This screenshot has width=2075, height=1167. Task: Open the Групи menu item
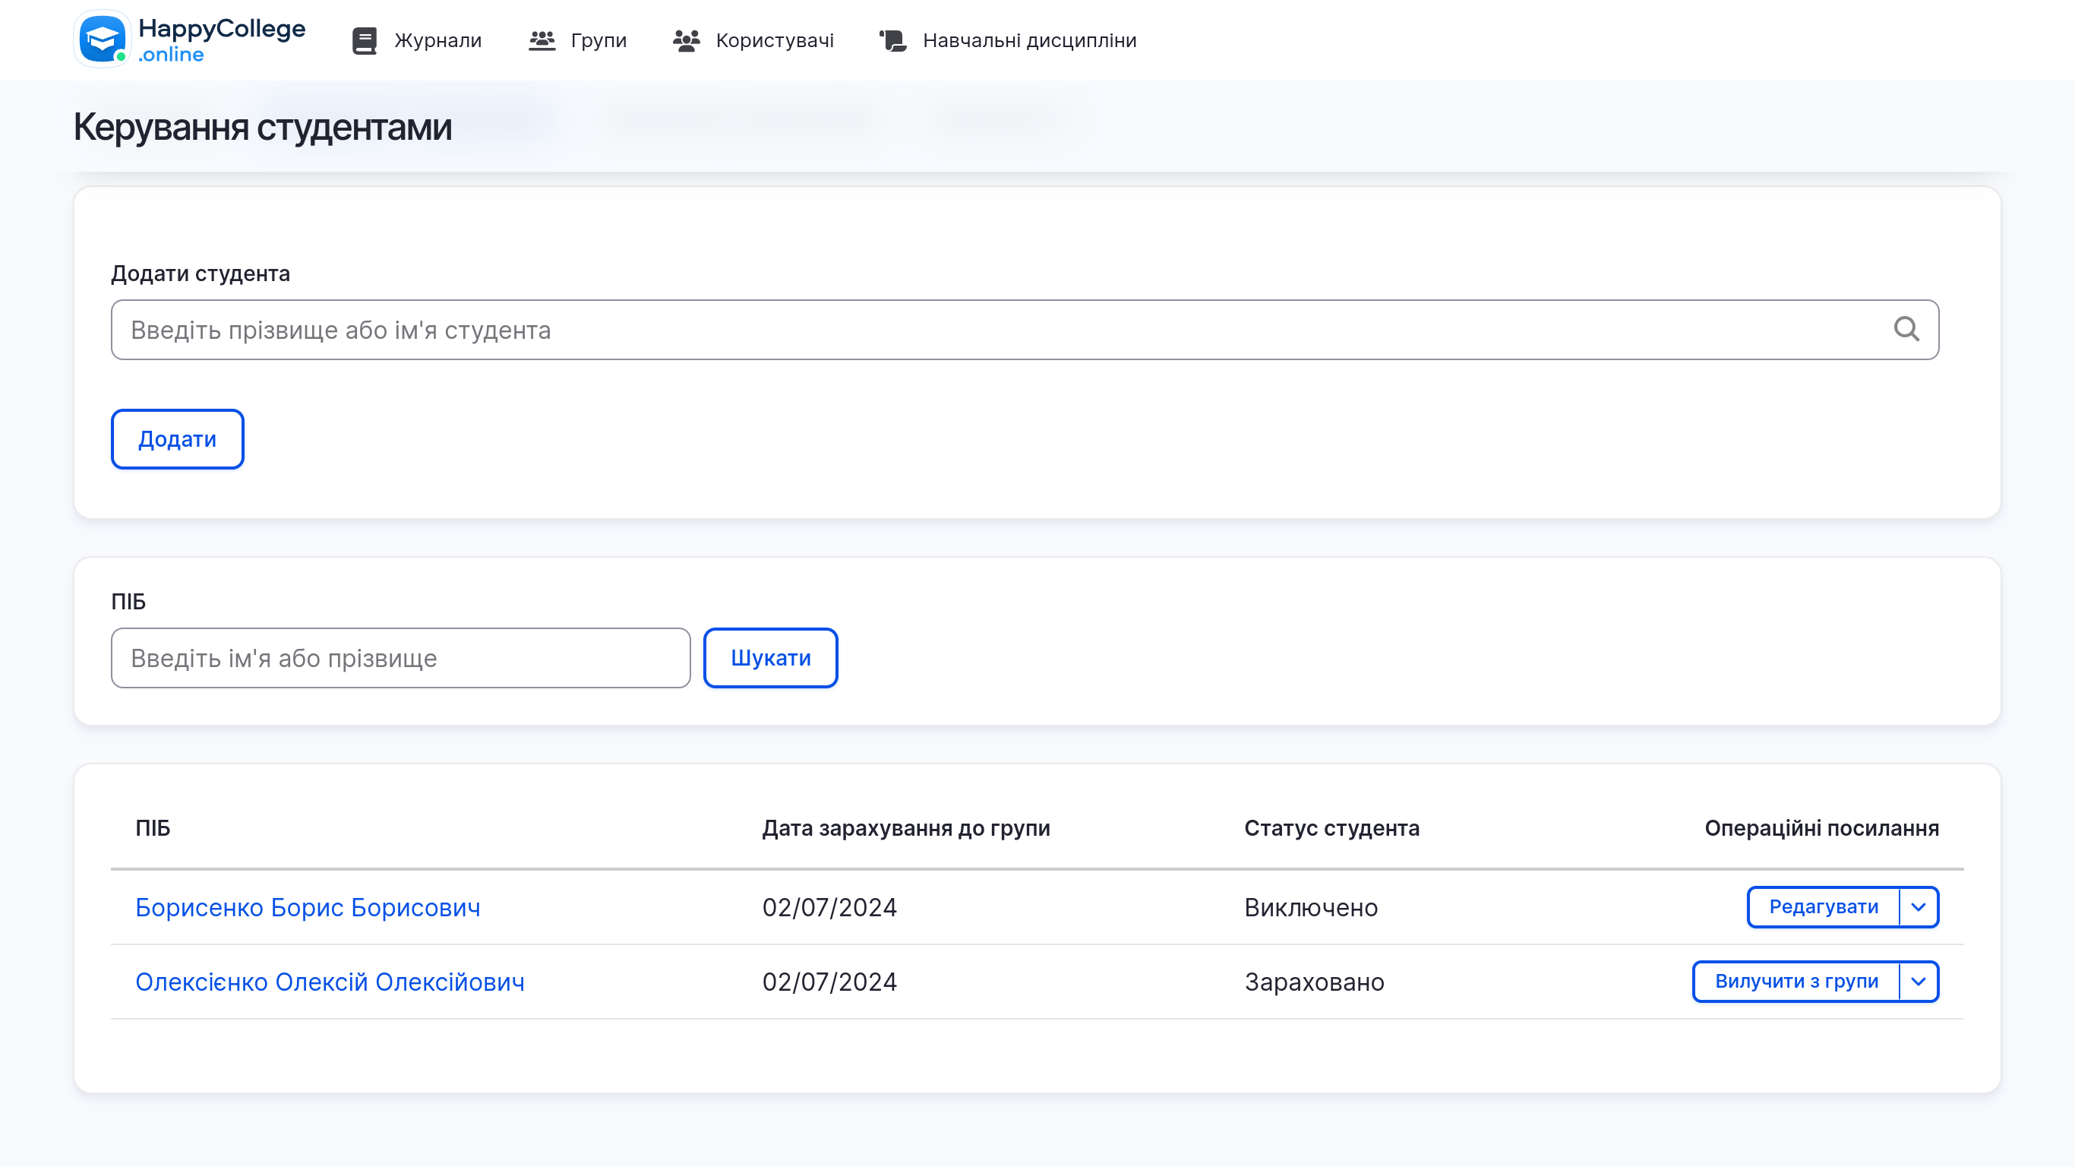[598, 40]
